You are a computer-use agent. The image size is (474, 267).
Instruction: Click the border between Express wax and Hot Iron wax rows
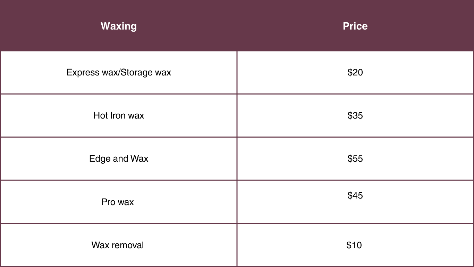119,94
